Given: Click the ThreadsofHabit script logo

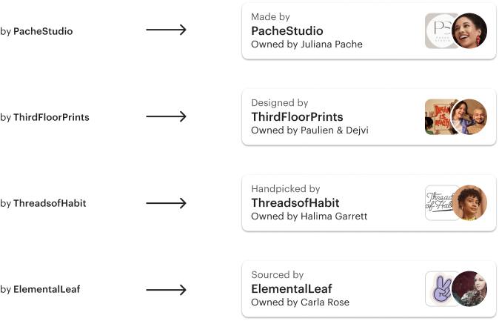Looking at the screenshot, I should click(x=438, y=203).
